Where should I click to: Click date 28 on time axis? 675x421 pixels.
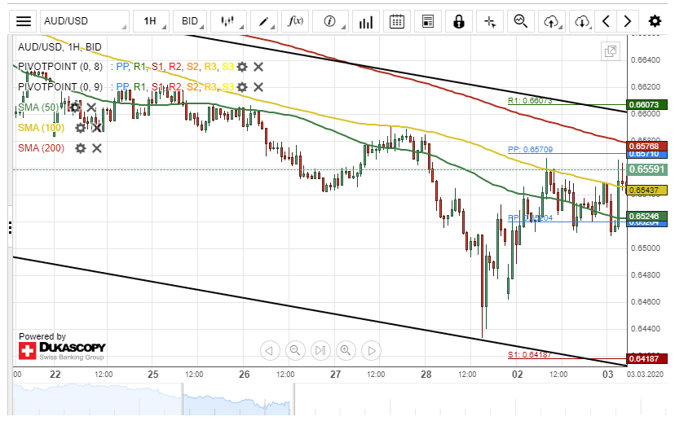tap(426, 375)
